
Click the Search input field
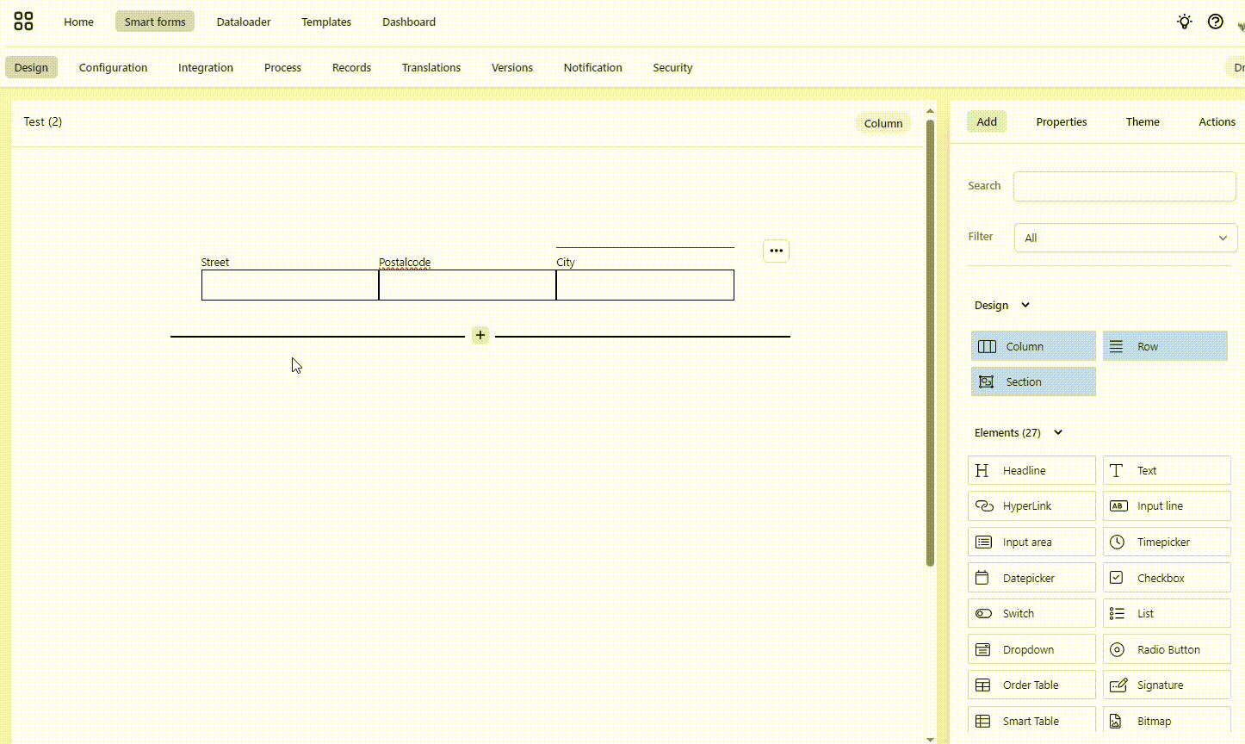[x=1124, y=186]
